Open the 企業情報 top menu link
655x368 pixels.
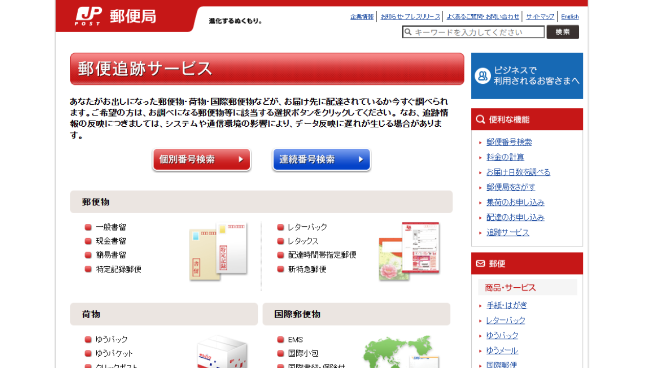tap(362, 17)
